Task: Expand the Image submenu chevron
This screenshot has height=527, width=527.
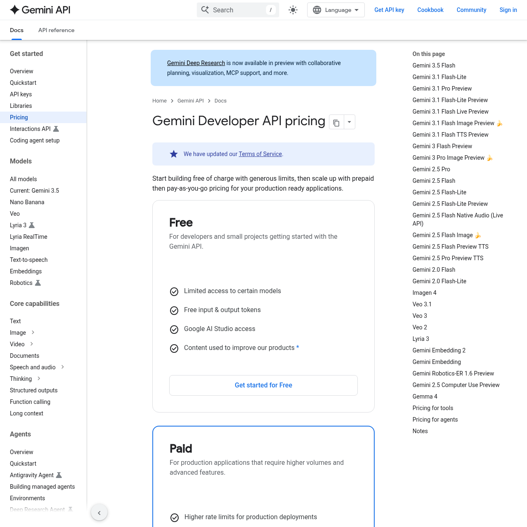Action: [33, 332]
